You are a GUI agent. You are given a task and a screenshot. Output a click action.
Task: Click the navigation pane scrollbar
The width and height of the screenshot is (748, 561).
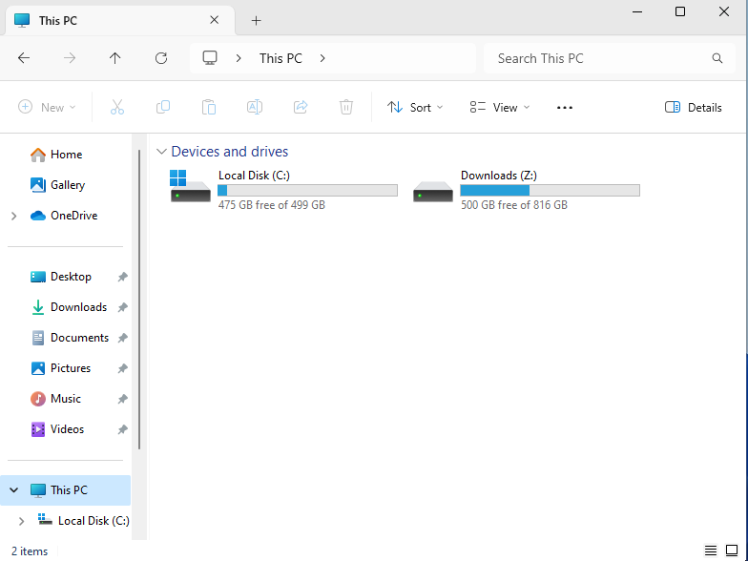tap(139, 300)
